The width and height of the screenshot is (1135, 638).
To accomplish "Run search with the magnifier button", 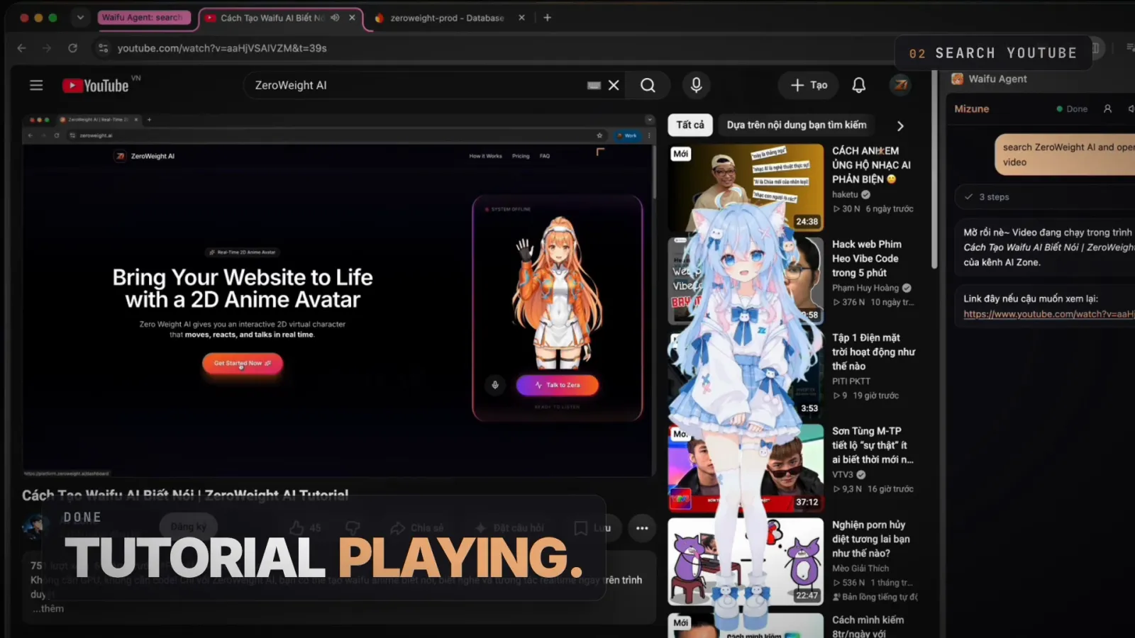I will [x=648, y=85].
